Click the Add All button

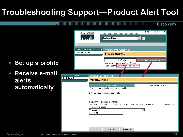[x=111, y=129]
